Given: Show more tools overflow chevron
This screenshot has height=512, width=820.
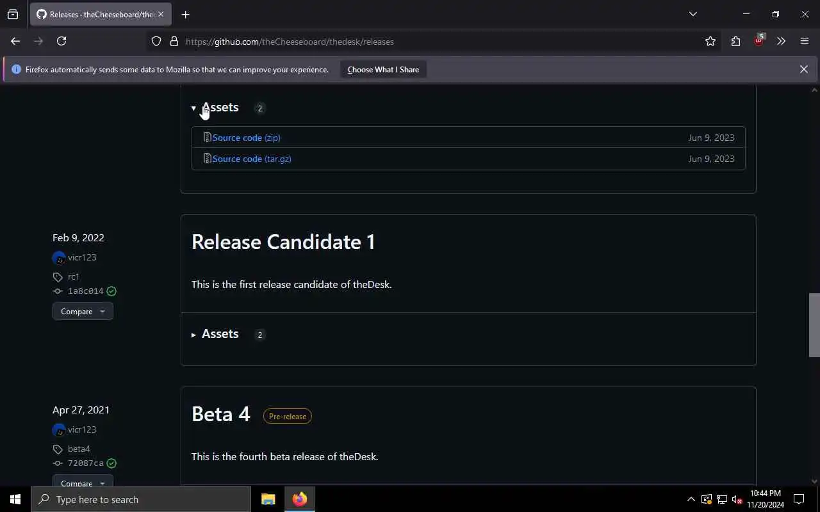Looking at the screenshot, I should [x=781, y=41].
